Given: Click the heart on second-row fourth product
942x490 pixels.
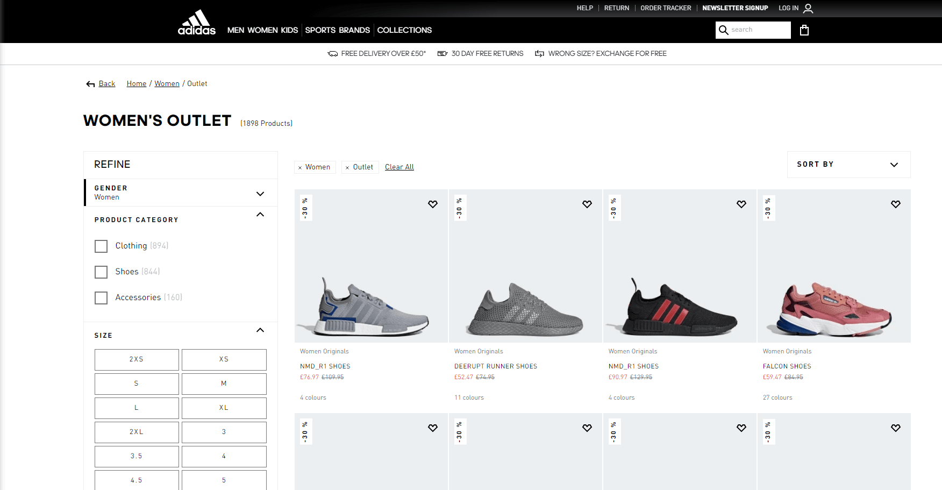Looking at the screenshot, I should click(896, 428).
